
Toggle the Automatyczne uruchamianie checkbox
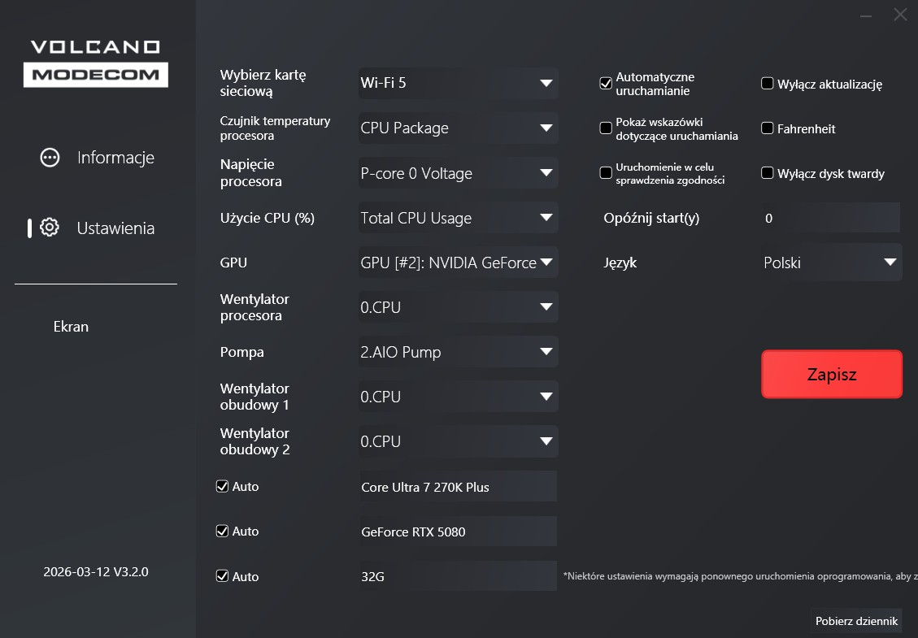[606, 84]
